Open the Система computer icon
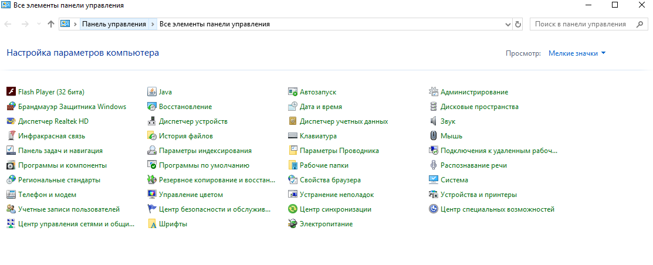 [434, 180]
